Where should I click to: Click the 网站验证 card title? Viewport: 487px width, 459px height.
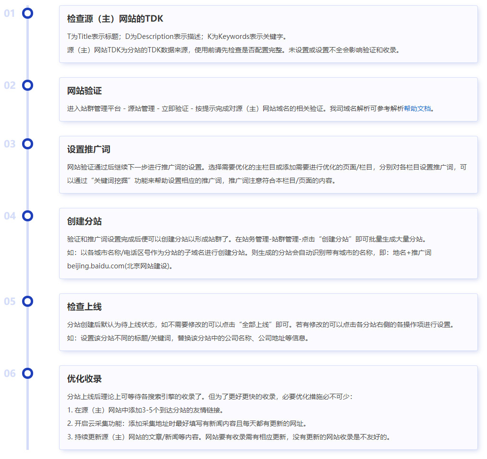85,91
